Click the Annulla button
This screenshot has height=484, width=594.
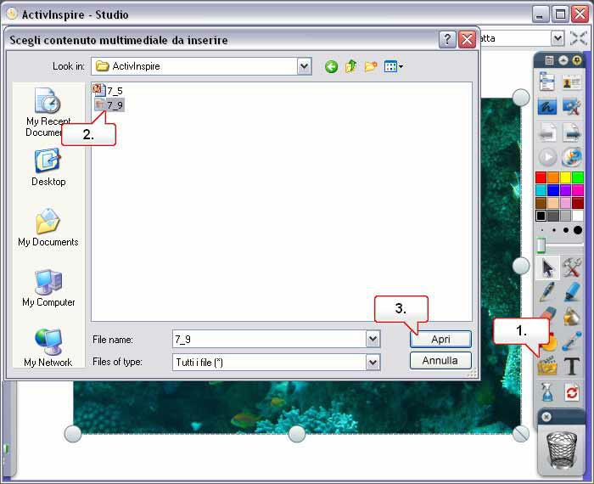440,360
